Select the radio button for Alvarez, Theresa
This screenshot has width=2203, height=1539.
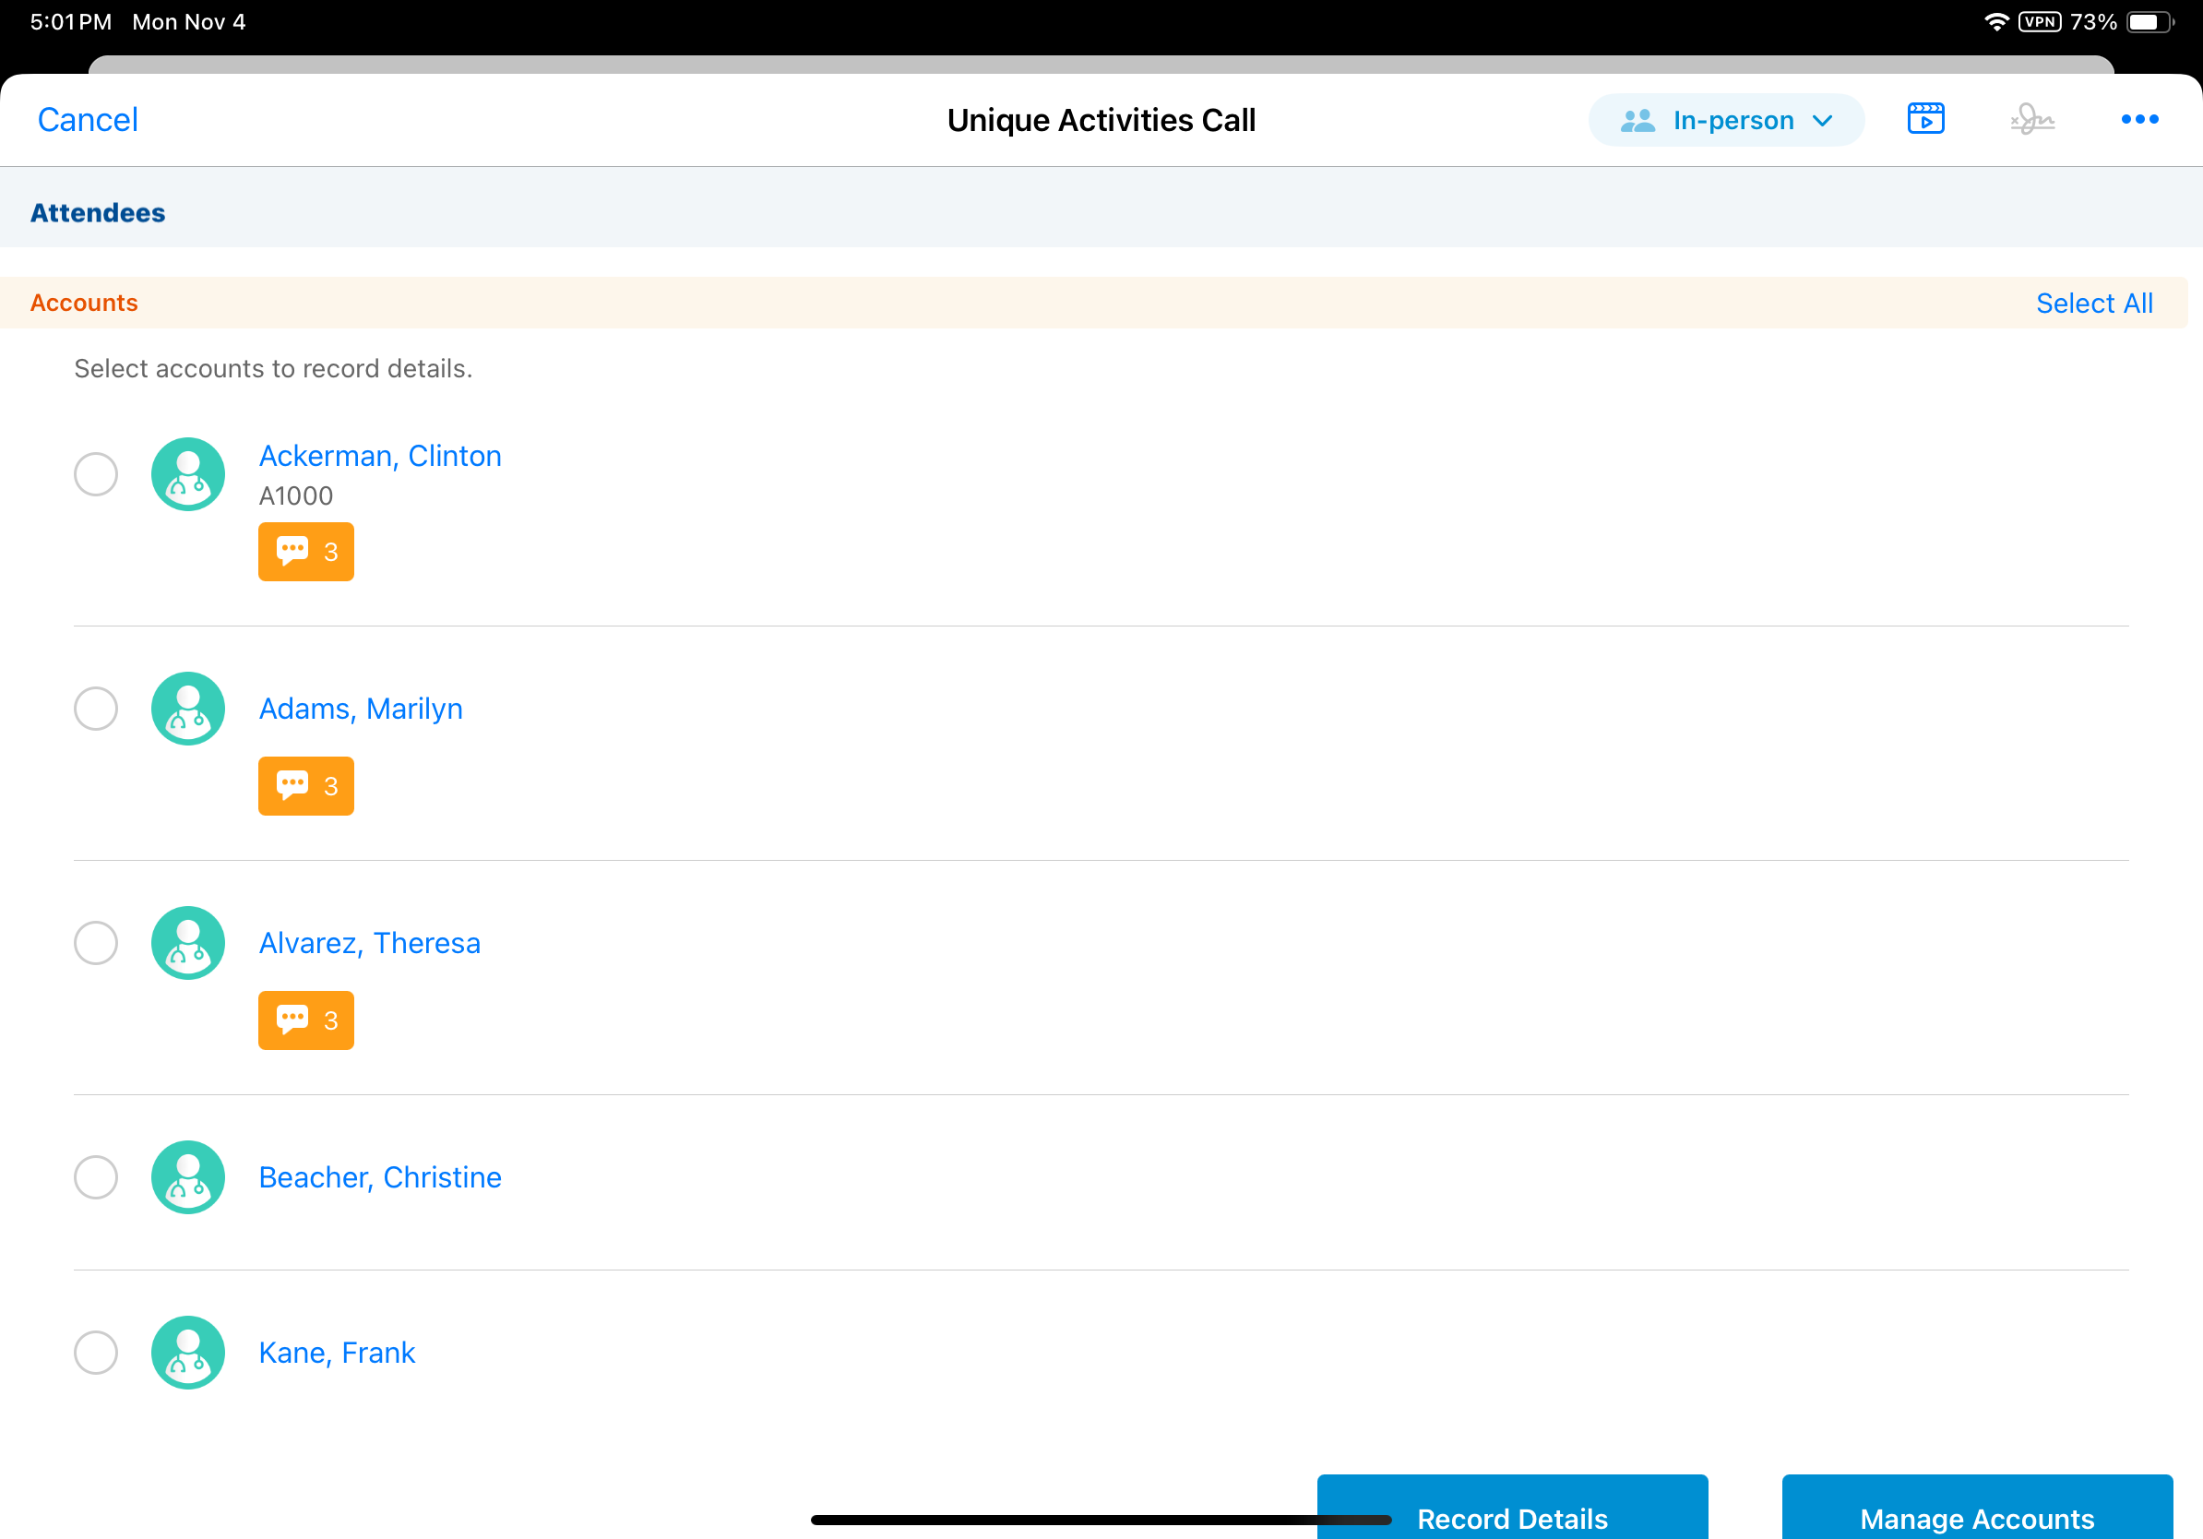click(96, 943)
